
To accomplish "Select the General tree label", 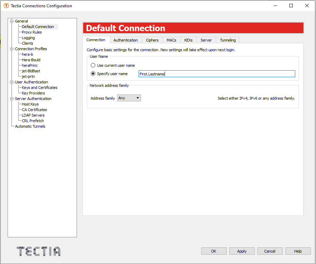I will pos(21,21).
